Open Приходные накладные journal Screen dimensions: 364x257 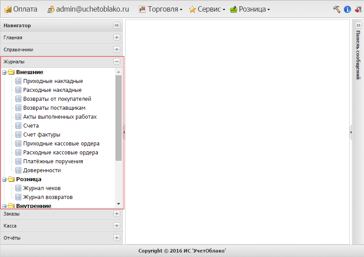(53, 81)
